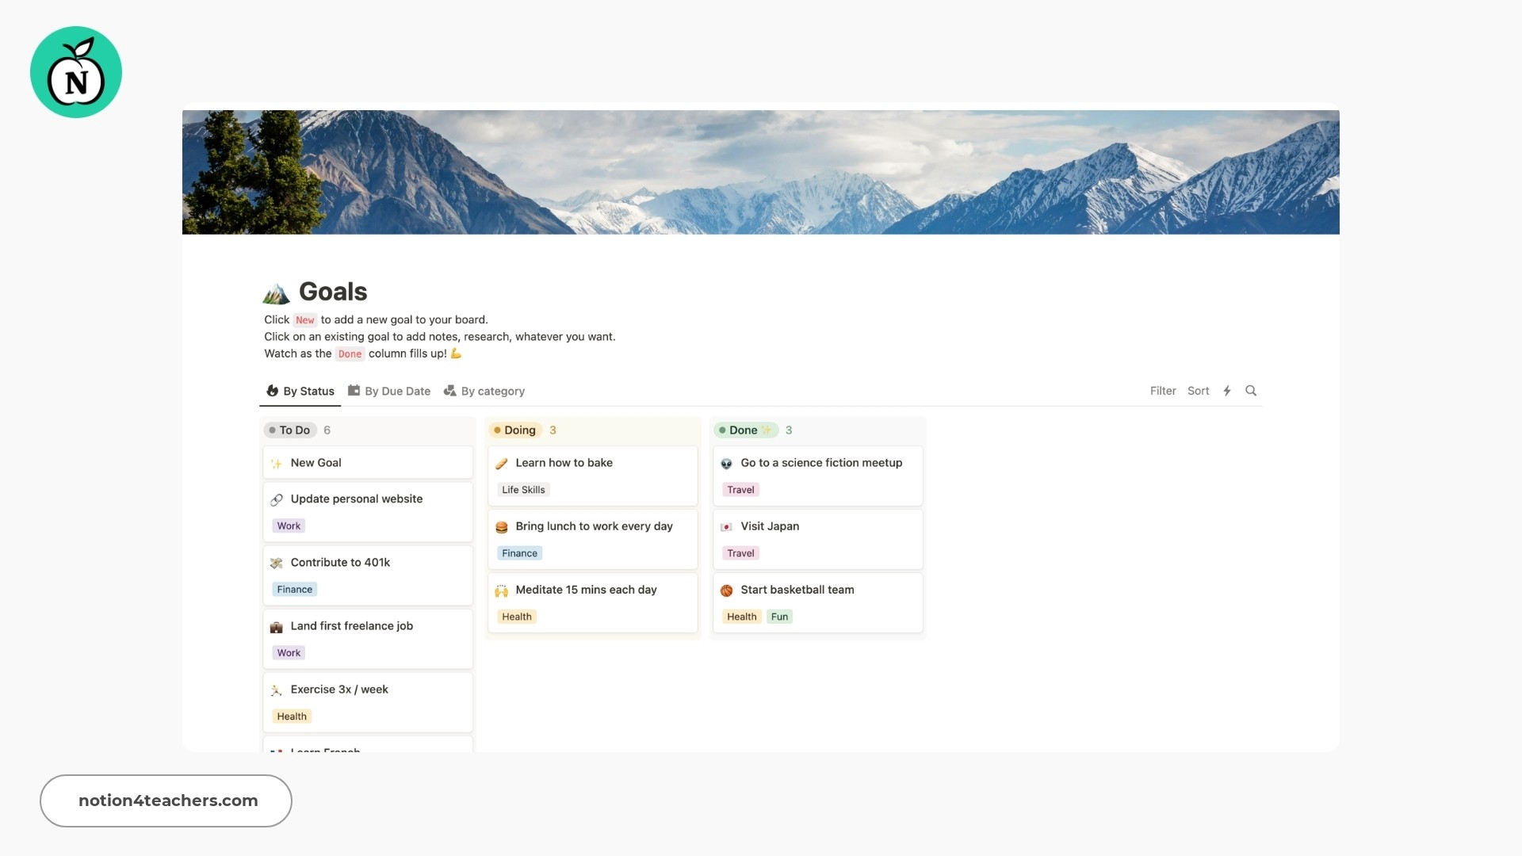This screenshot has height=856, width=1522.
Task: Click notion4teachers.com link button
Action: click(166, 800)
